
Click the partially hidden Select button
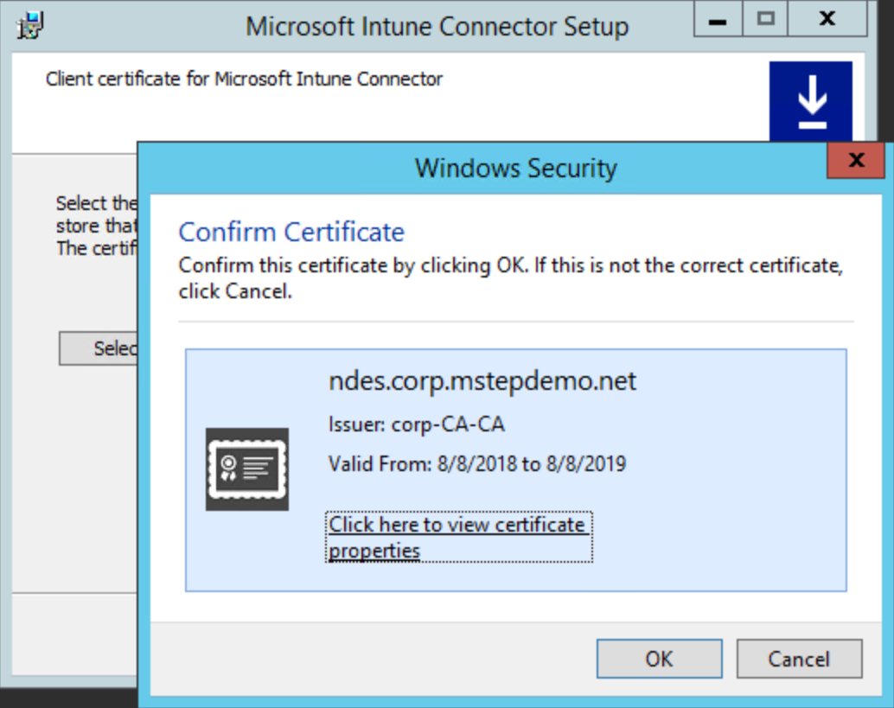tap(99, 348)
